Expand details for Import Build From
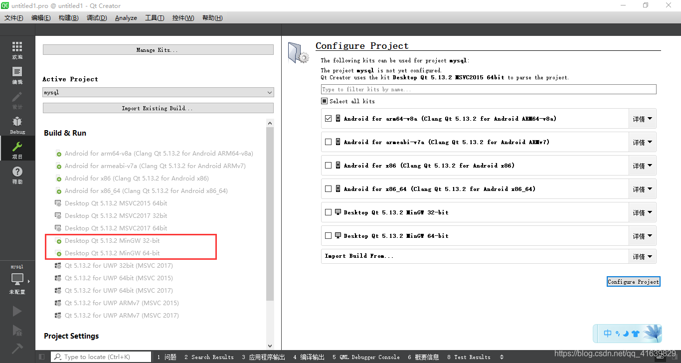681x363 pixels. tap(642, 257)
